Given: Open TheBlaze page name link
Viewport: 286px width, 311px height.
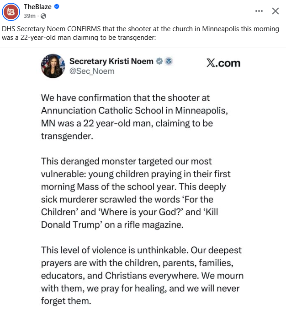Looking at the screenshot, I should point(39,6).
